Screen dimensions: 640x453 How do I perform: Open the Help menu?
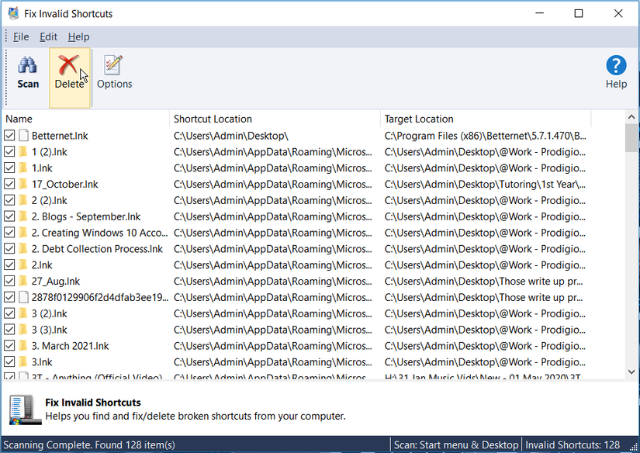(x=78, y=36)
